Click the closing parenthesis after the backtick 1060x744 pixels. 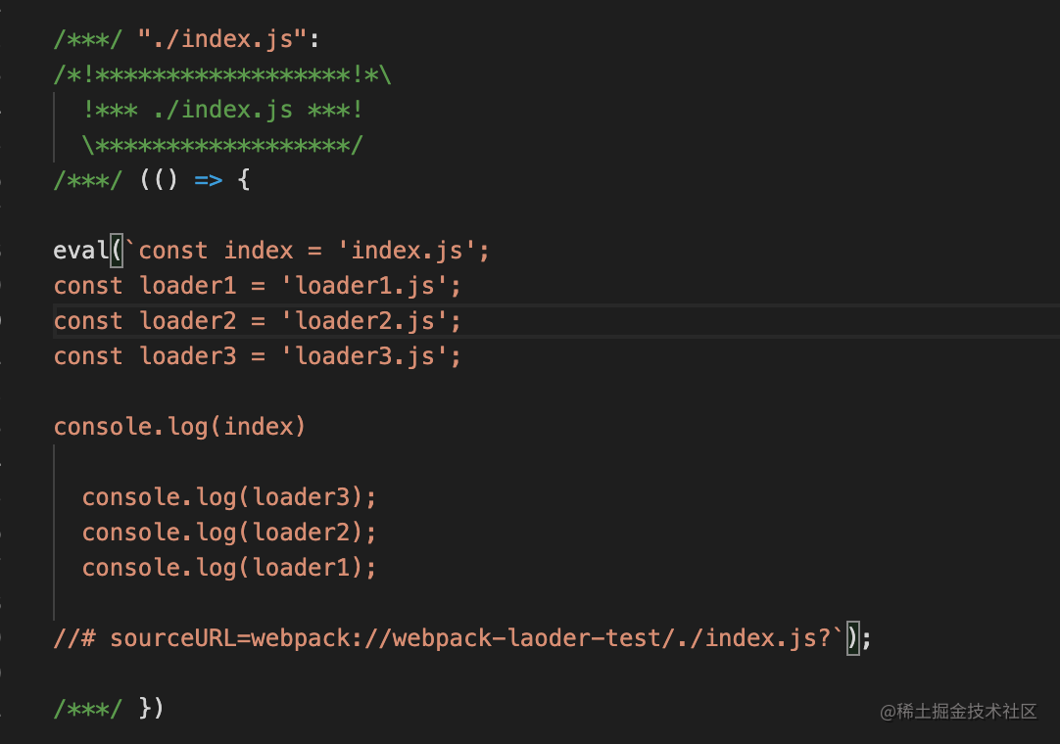(x=853, y=638)
